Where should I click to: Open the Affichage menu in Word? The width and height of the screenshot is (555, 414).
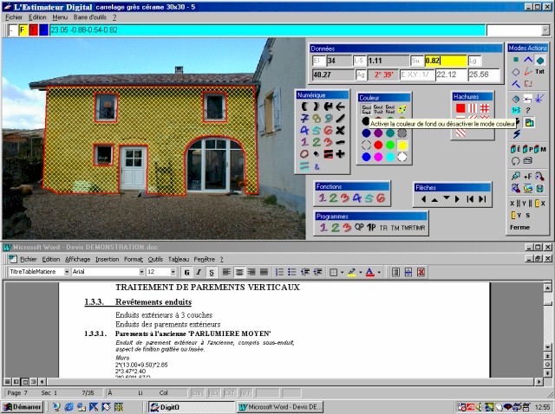77,259
